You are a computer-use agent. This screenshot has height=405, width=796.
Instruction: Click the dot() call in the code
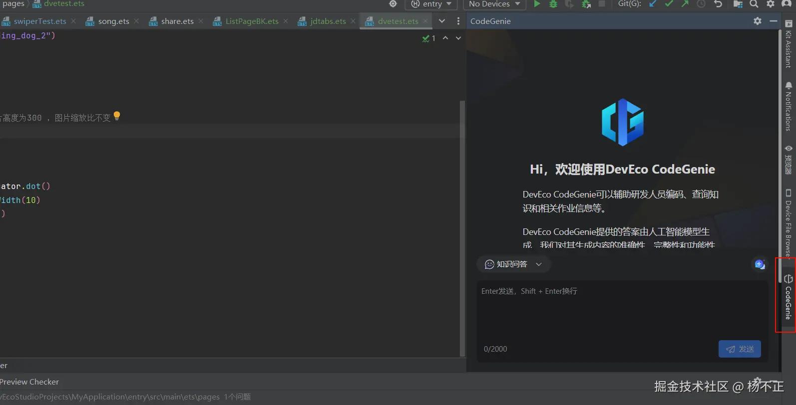coord(38,186)
